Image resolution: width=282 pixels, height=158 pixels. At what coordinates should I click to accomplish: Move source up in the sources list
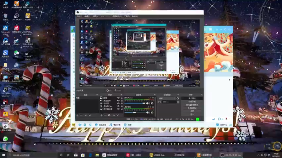(114, 115)
